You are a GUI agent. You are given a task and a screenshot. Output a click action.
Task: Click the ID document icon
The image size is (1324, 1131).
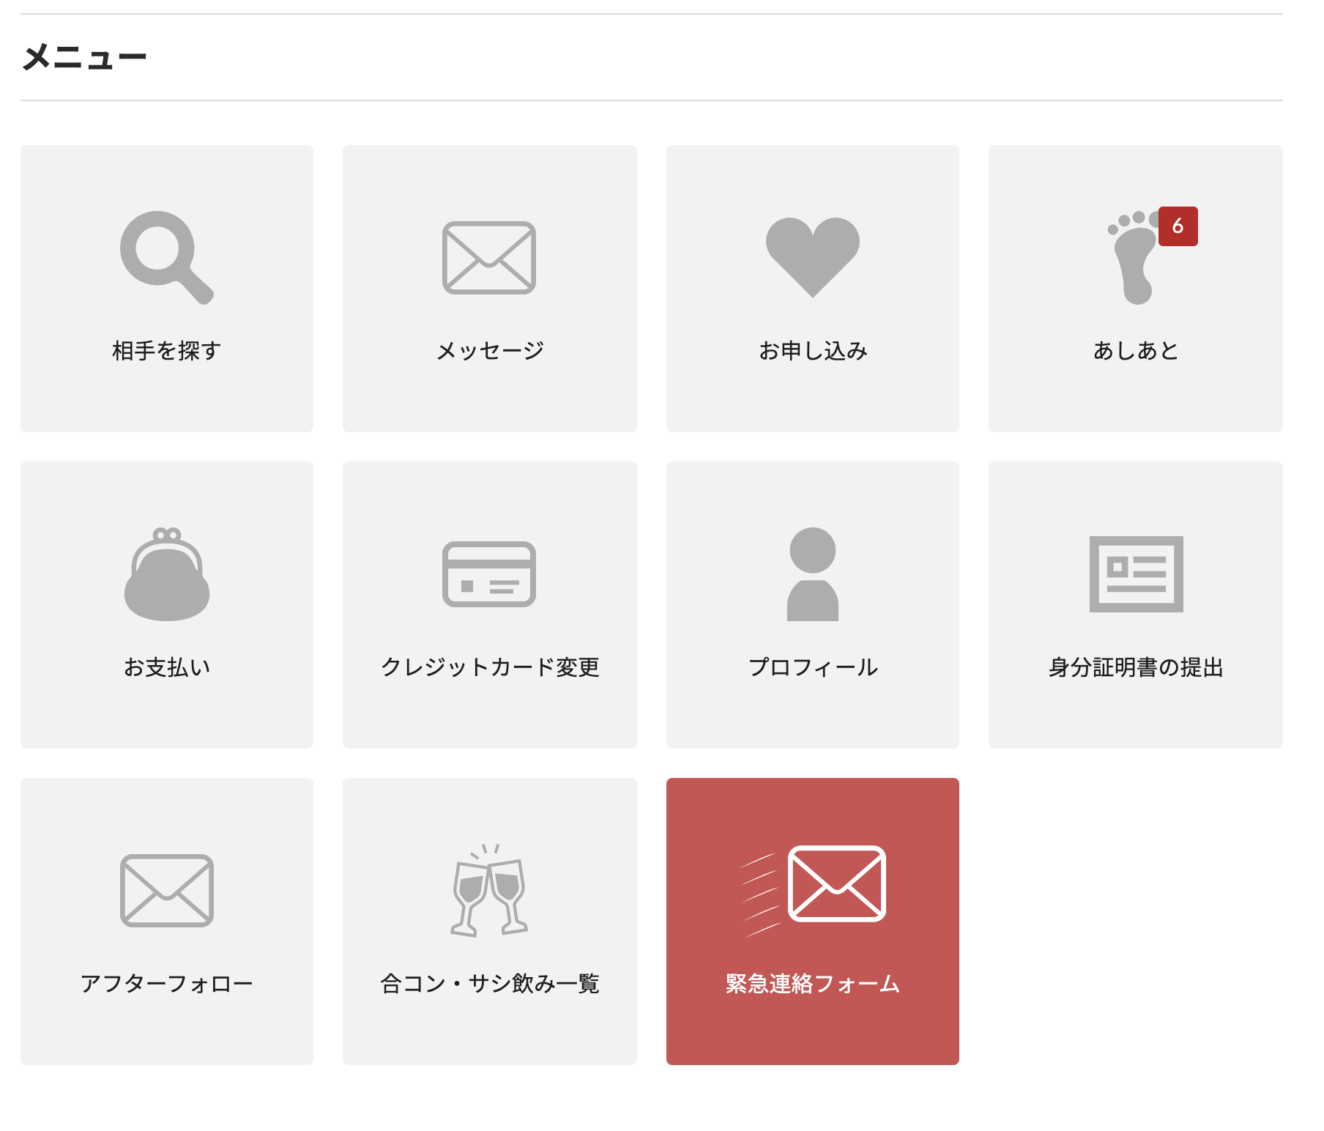click(x=1137, y=574)
